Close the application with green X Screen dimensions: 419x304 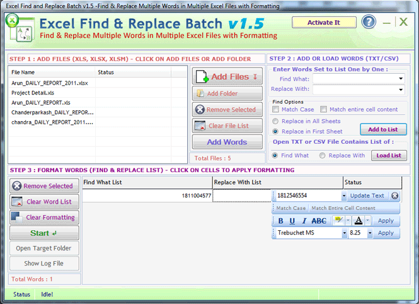[x=403, y=22]
